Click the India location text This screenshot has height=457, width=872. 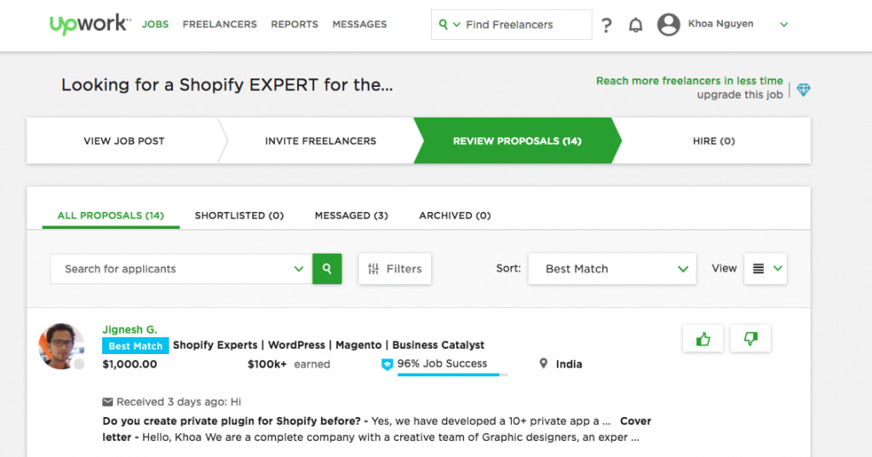pos(569,364)
